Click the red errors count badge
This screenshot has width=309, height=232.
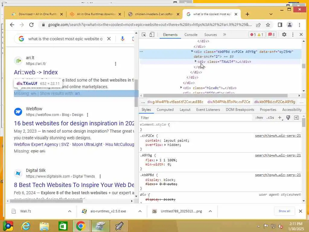(253, 34)
